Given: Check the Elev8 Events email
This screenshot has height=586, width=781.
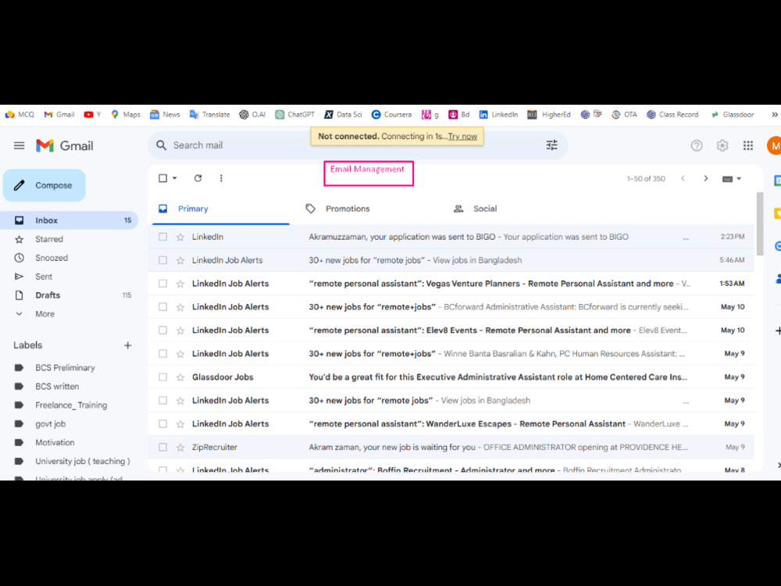Looking at the screenshot, I should [x=163, y=331].
